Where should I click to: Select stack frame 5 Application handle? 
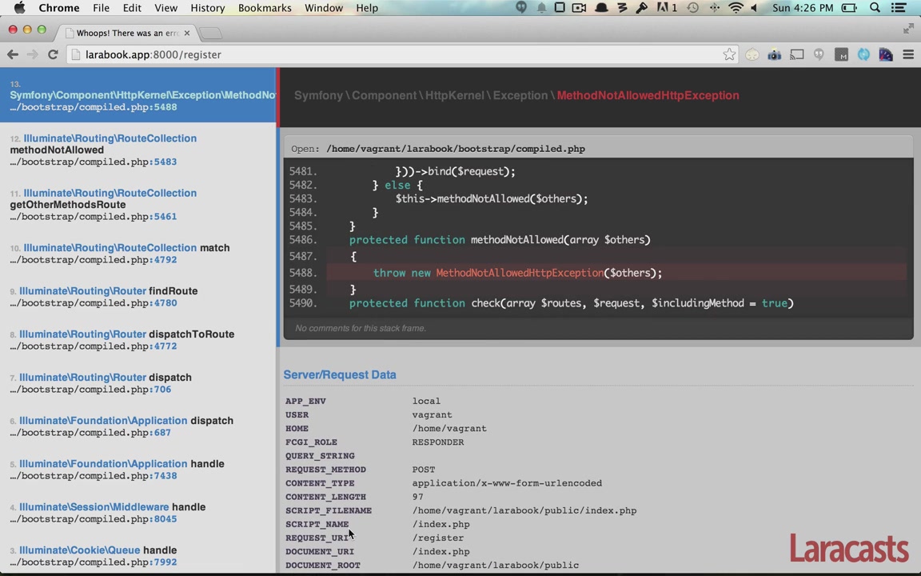[138, 470]
